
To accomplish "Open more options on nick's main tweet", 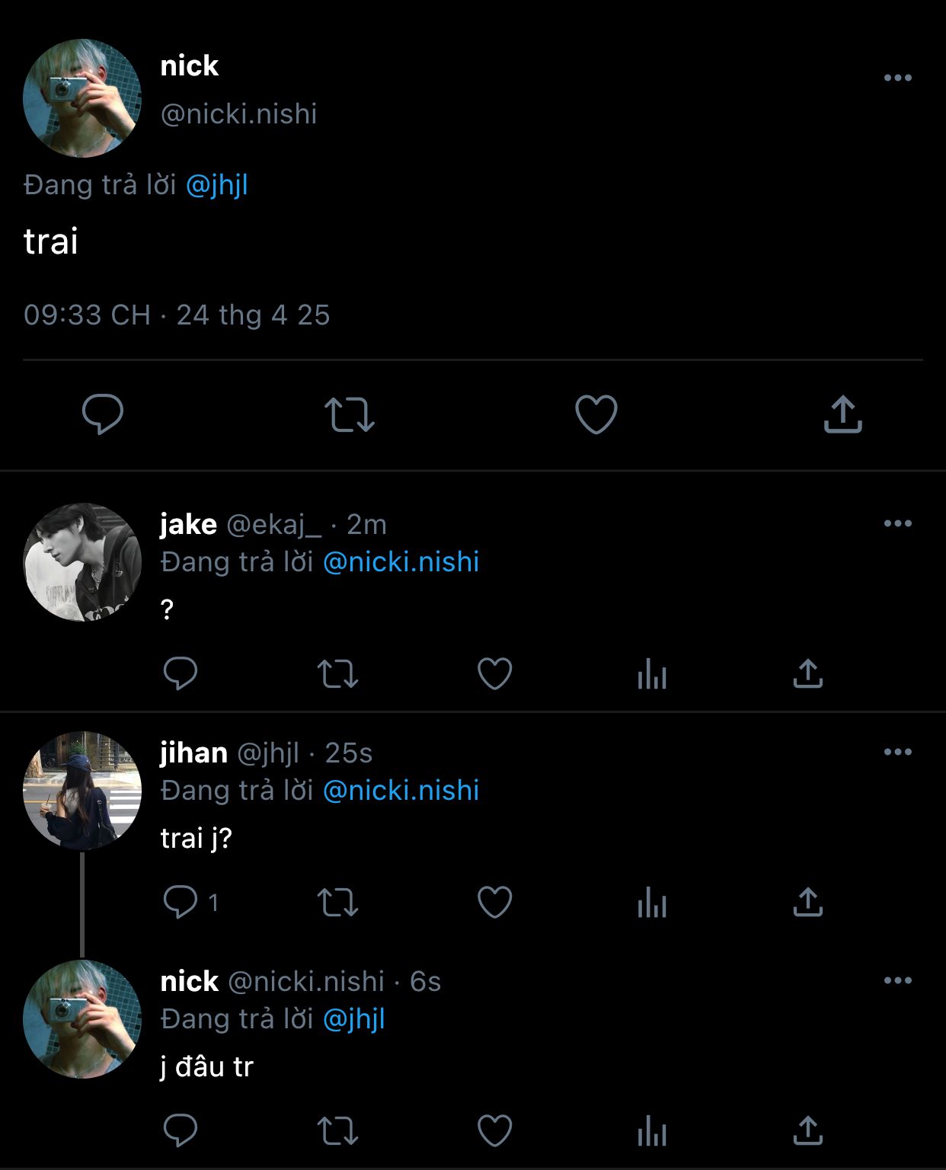I will click(x=898, y=78).
